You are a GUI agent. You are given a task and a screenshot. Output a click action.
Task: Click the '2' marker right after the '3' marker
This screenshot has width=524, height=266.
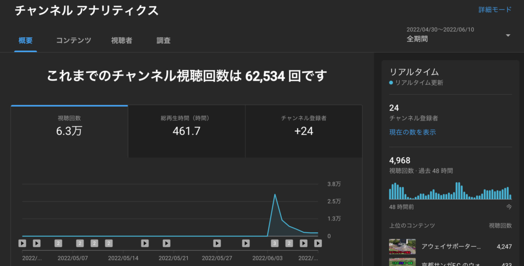click(289, 243)
